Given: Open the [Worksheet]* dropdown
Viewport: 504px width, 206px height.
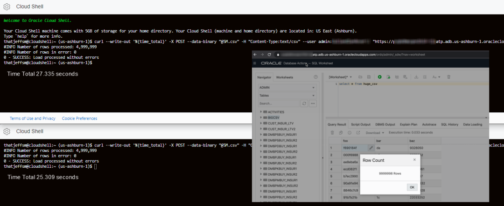Looking at the screenshot, I should [341, 77].
